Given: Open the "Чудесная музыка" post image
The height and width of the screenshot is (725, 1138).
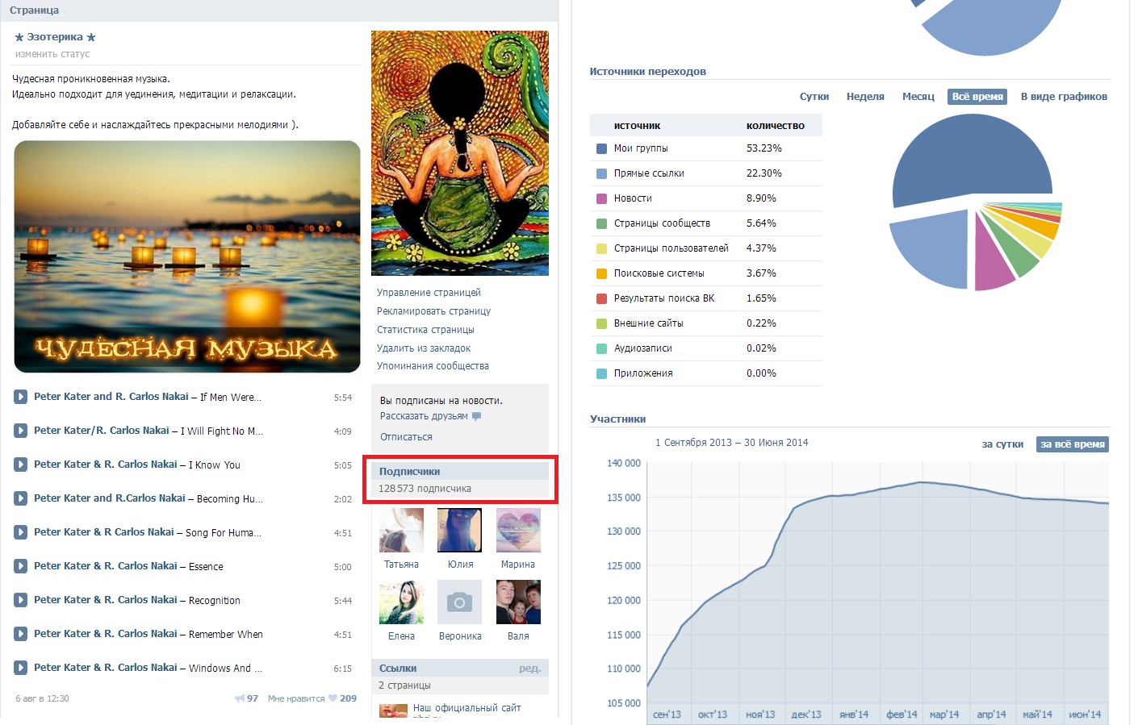Looking at the screenshot, I should click(x=187, y=256).
